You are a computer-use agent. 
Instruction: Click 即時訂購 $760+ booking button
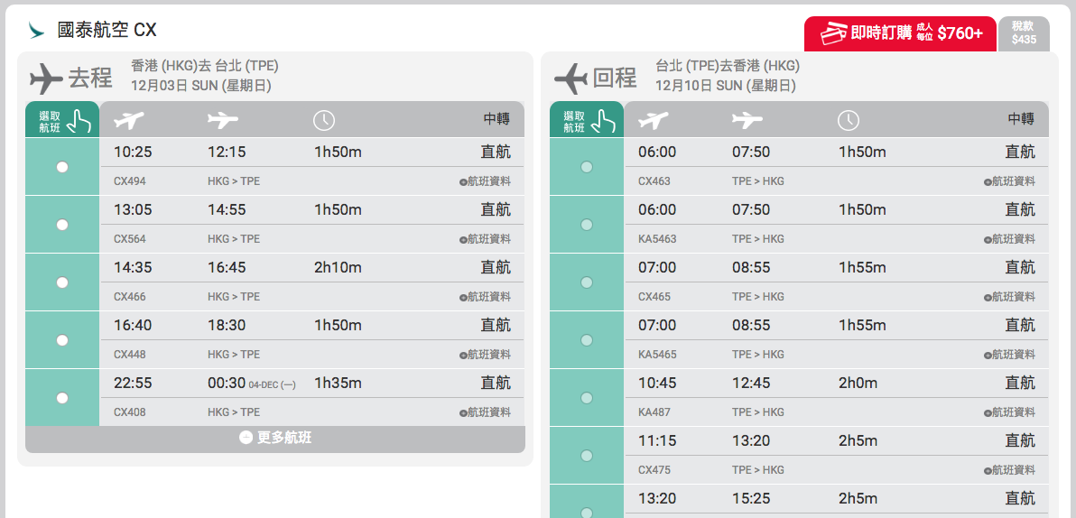click(x=900, y=32)
